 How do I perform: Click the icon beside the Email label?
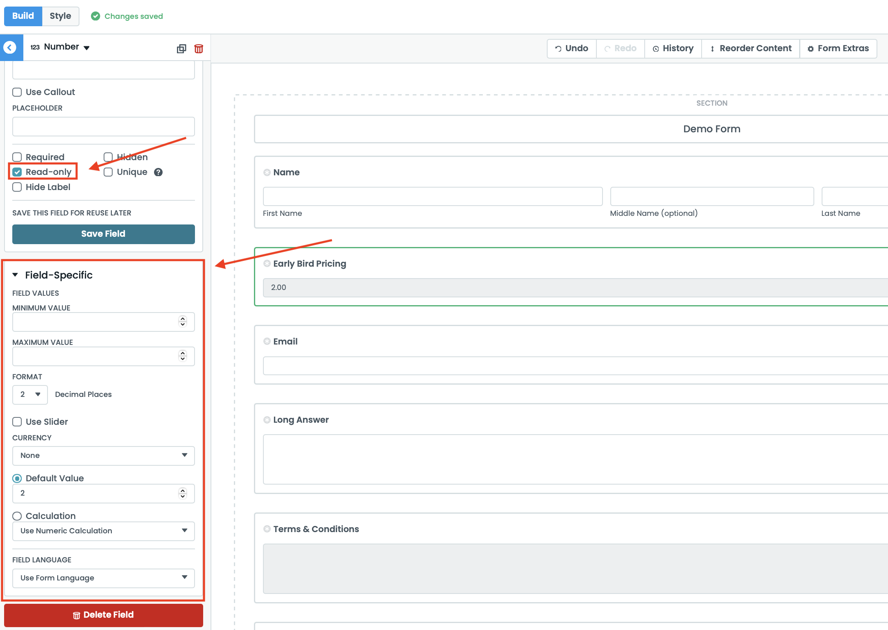point(267,341)
